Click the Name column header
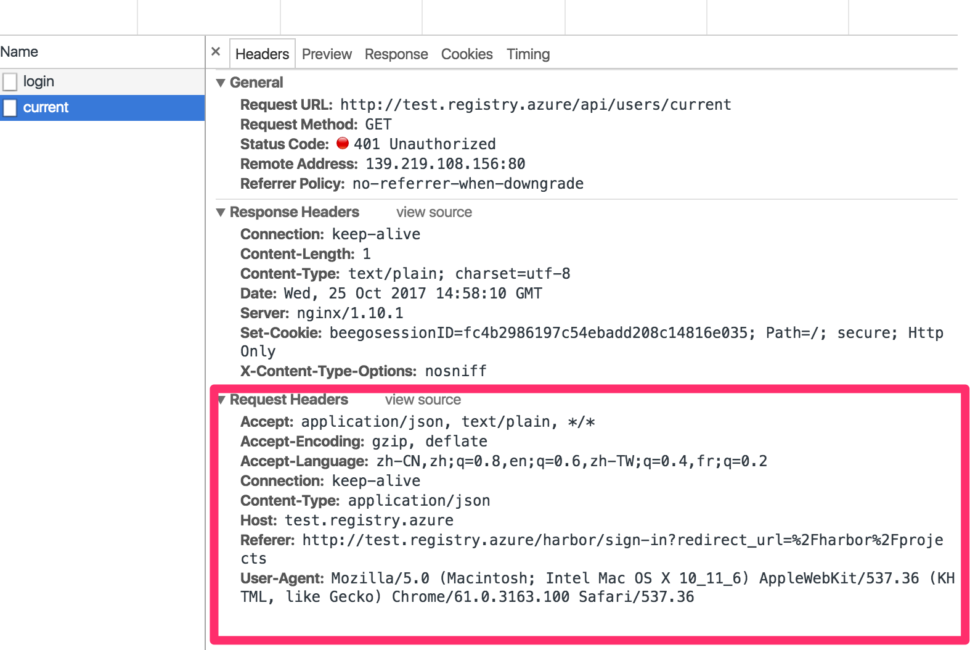 (x=20, y=52)
